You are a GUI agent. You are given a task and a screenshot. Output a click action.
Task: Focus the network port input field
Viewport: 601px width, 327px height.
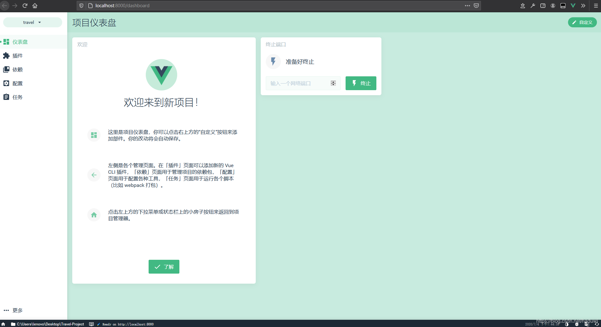point(303,83)
